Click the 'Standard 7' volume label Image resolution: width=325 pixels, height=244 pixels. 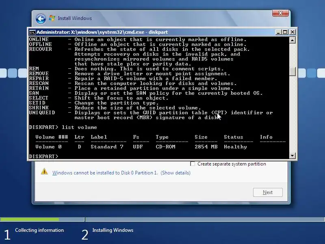pos(107,147)
